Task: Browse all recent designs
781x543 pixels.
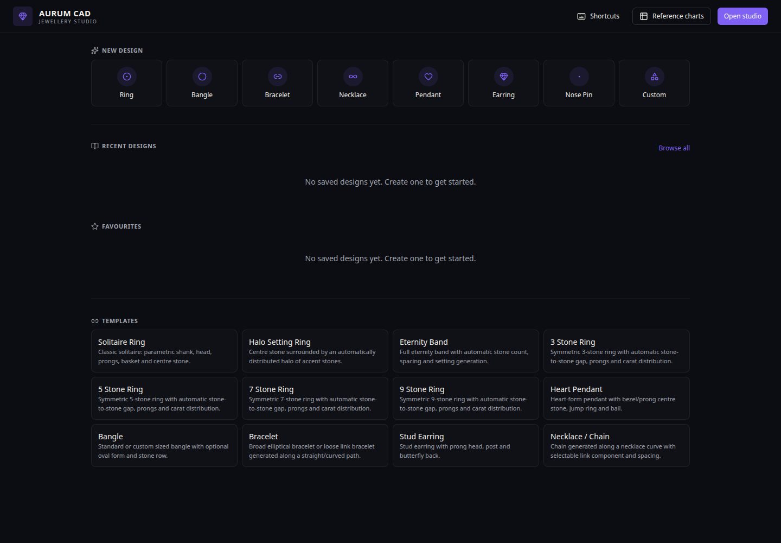Action: [x=674, y=148]
